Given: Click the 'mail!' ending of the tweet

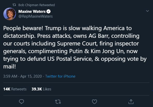Looking at the screenshot, I should 10,67.
